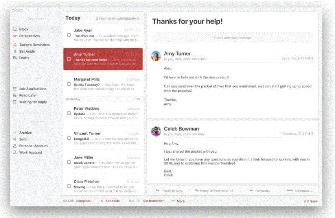Open Drafts folder
The image size is (335, 218).
pos(35,58)
